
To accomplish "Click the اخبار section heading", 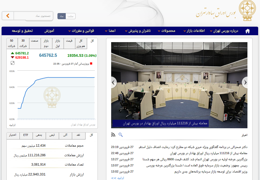I will (245, 135).
